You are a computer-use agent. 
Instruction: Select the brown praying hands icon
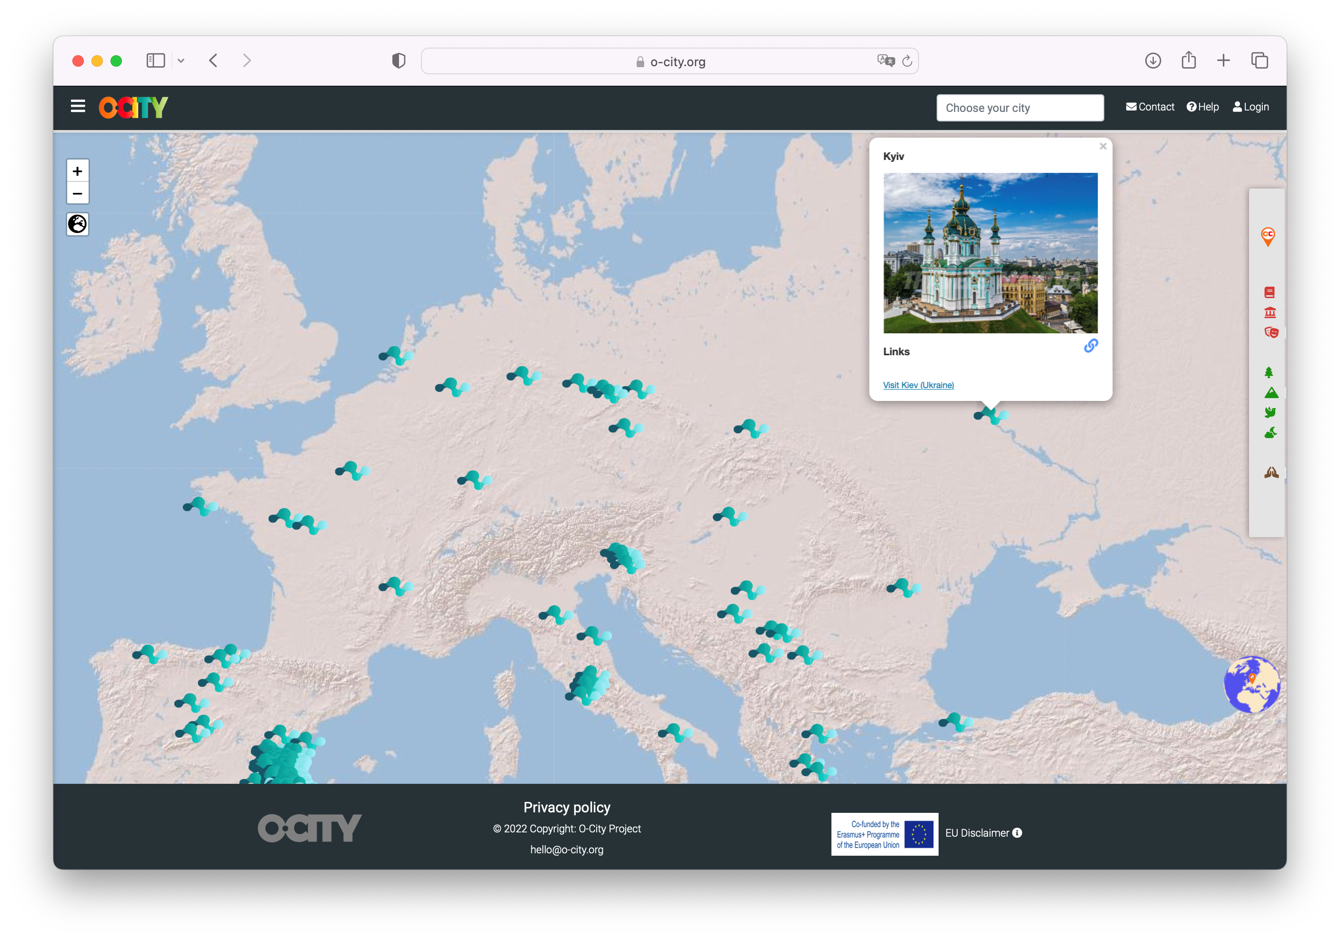pos(1271,472)
